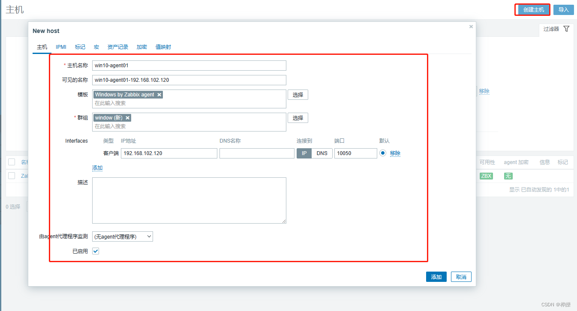Click the empty DNS名称 field
Image resolution: width=577 pixels, height=311 pixels.
click(x=257, y=153)
